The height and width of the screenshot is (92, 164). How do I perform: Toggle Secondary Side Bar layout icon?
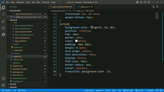pyautogui.click(x=145, y=2)
